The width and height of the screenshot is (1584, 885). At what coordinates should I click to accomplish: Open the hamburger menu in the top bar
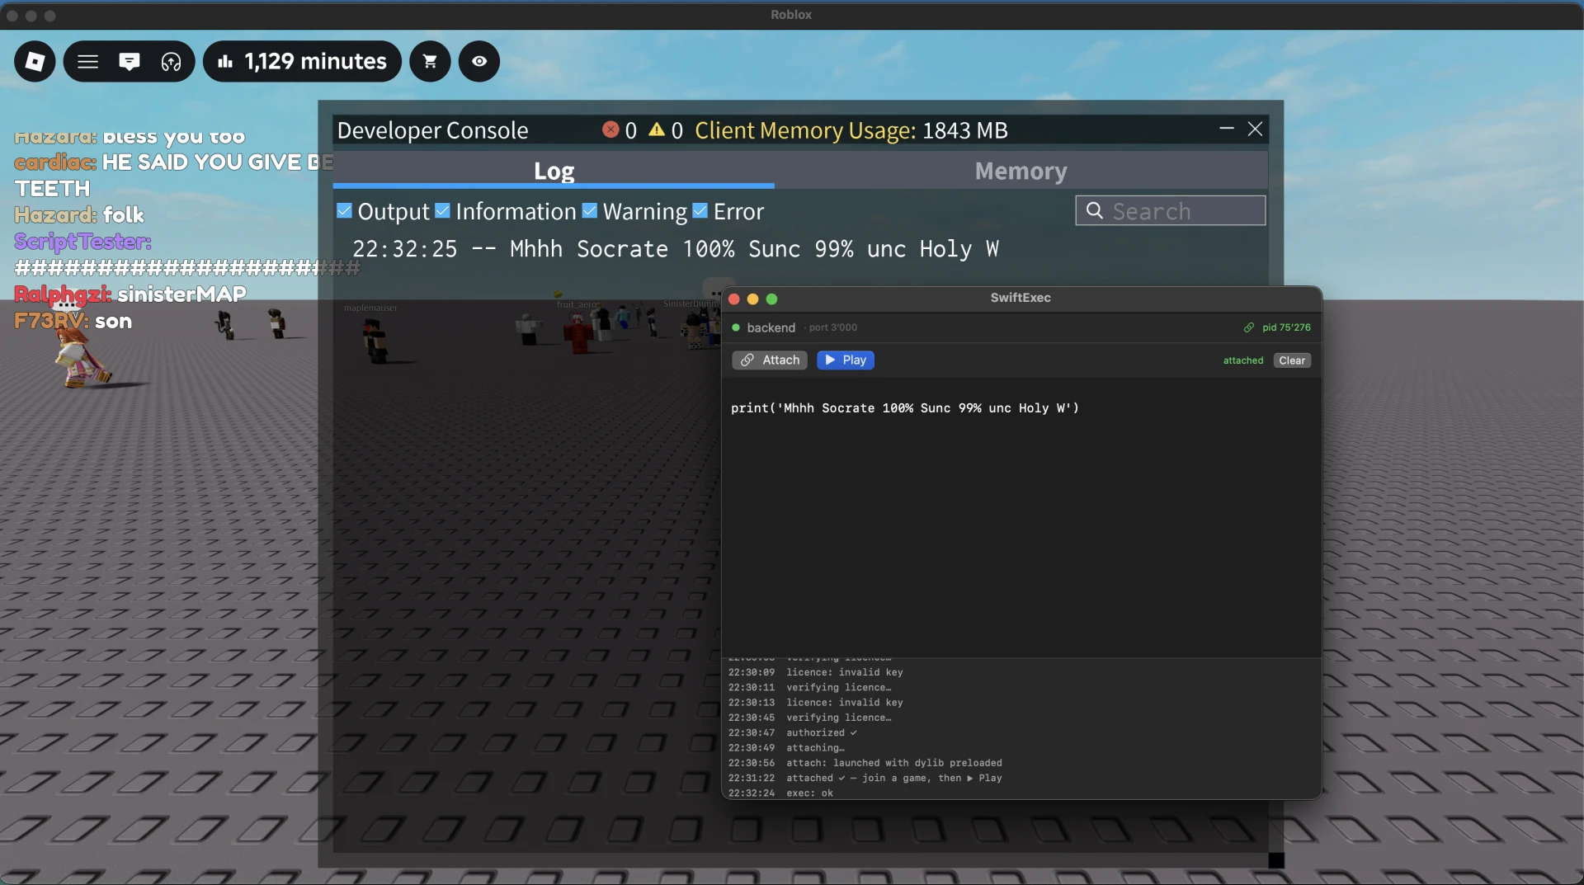coord(88,61)
